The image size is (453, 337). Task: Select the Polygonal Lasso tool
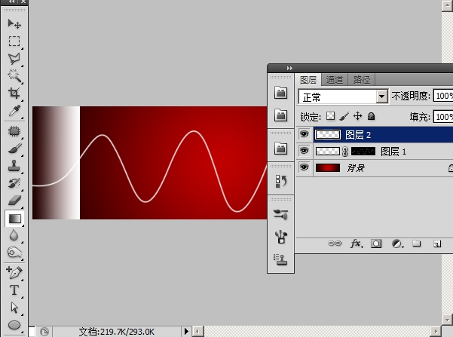point(14,58)
